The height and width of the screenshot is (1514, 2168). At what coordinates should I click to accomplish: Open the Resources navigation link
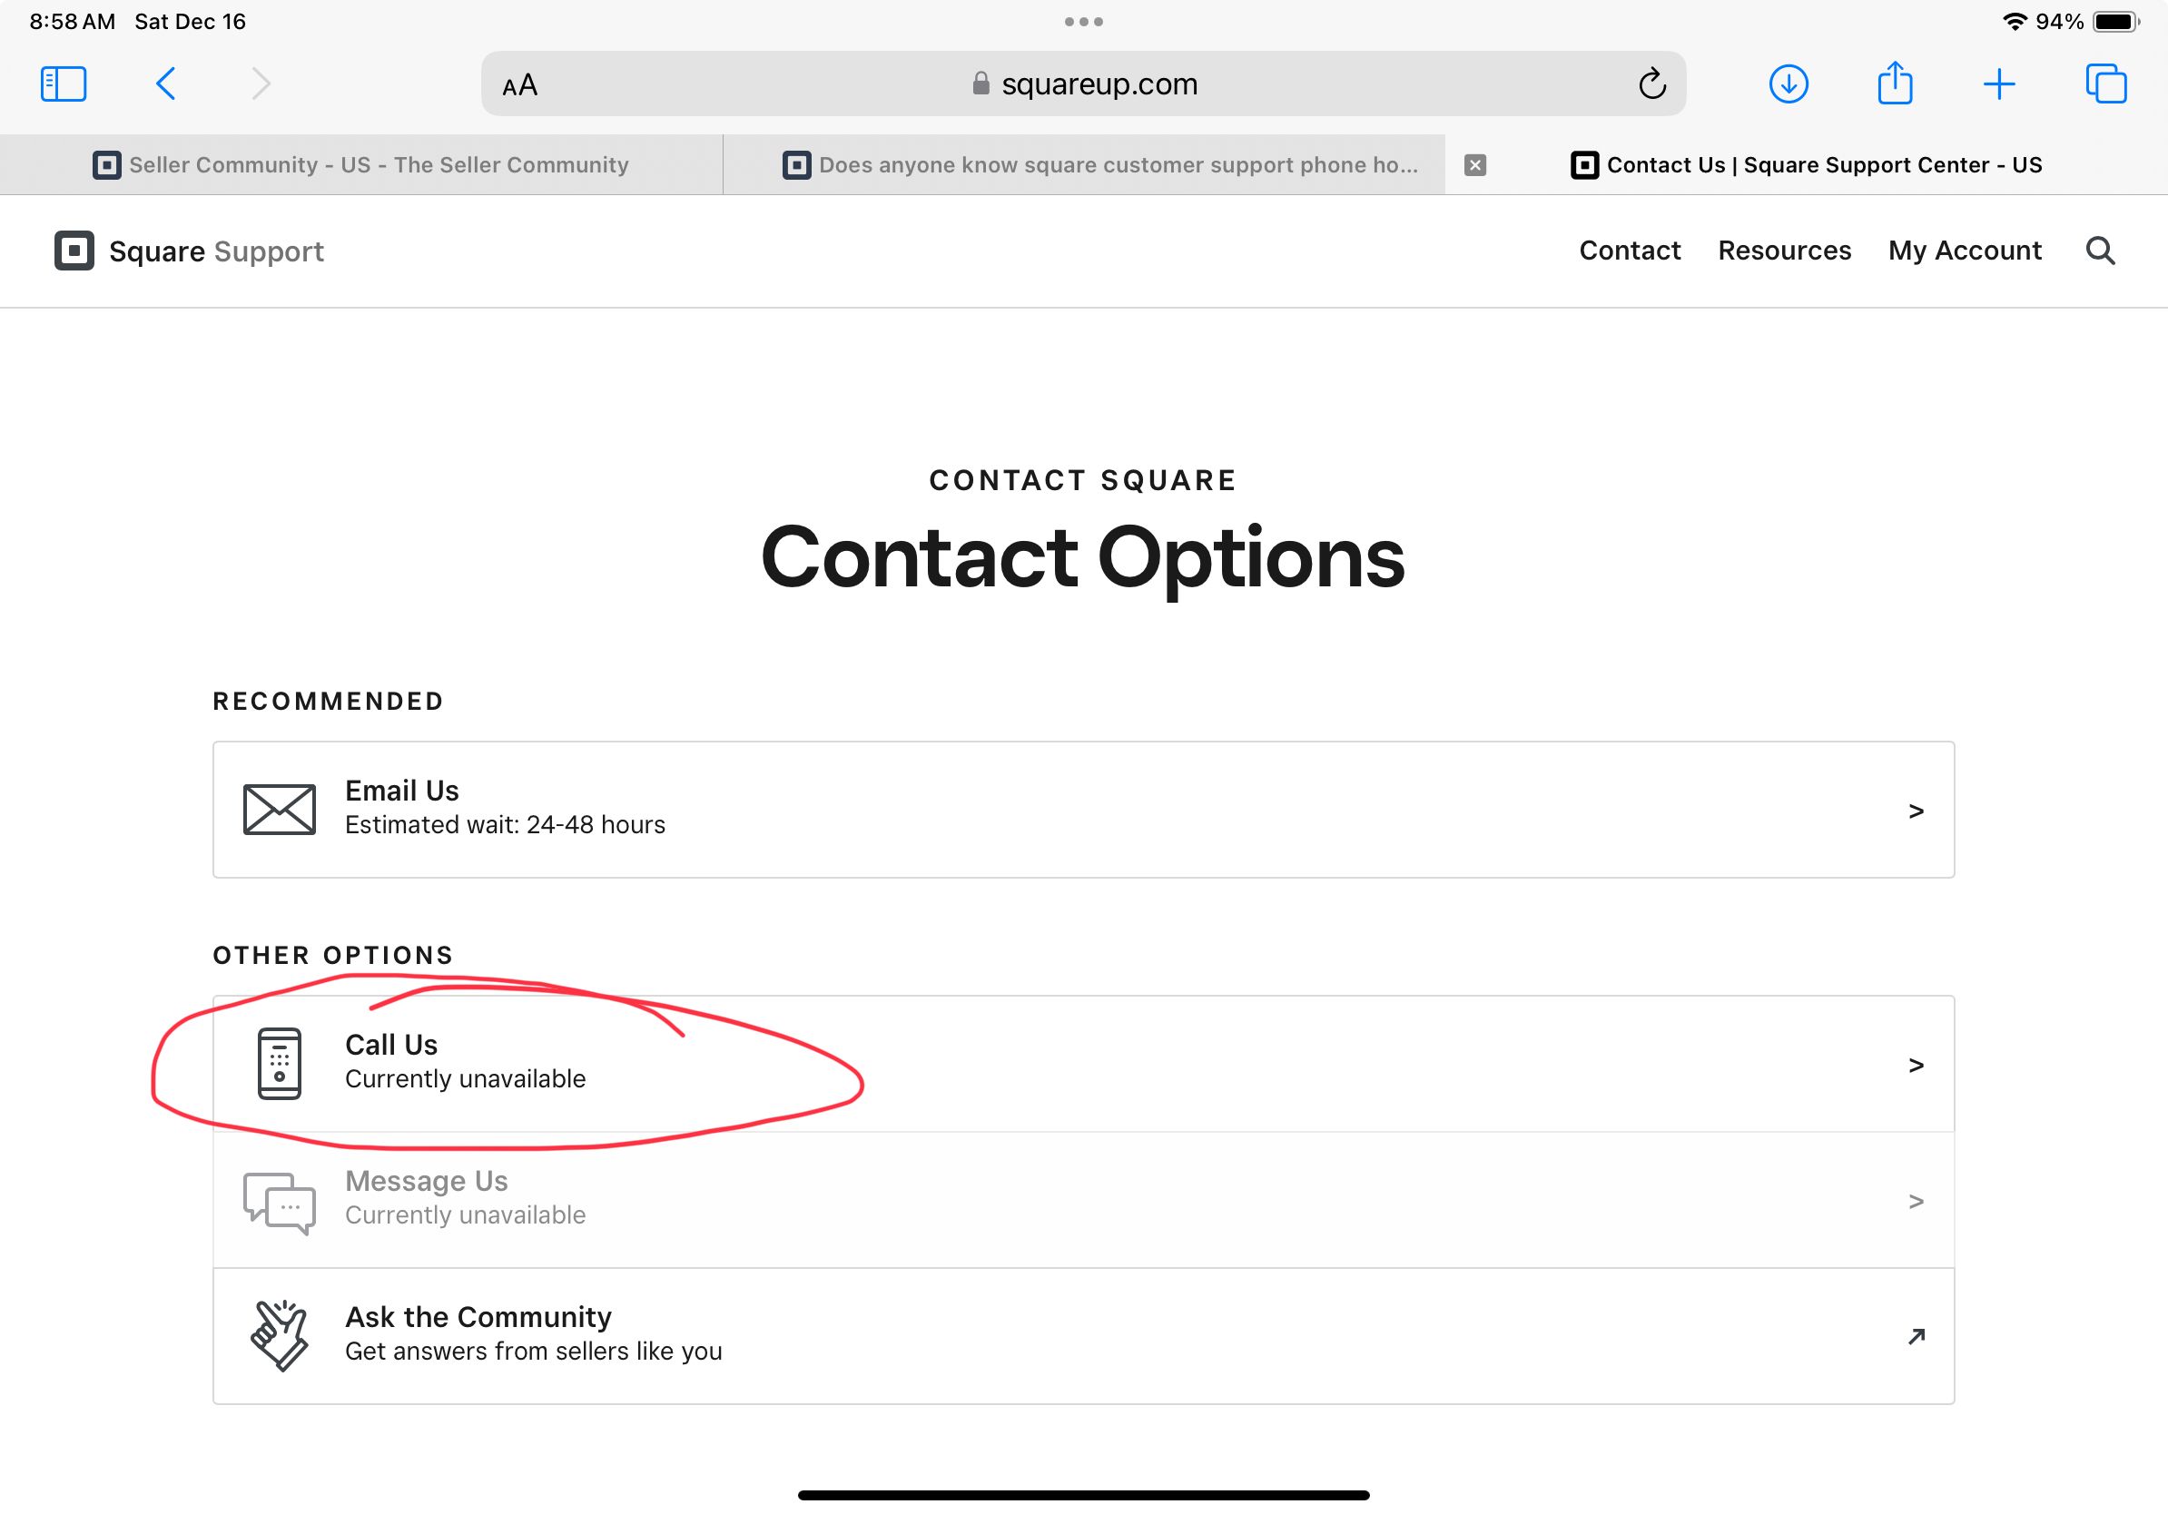(1784, 251)
